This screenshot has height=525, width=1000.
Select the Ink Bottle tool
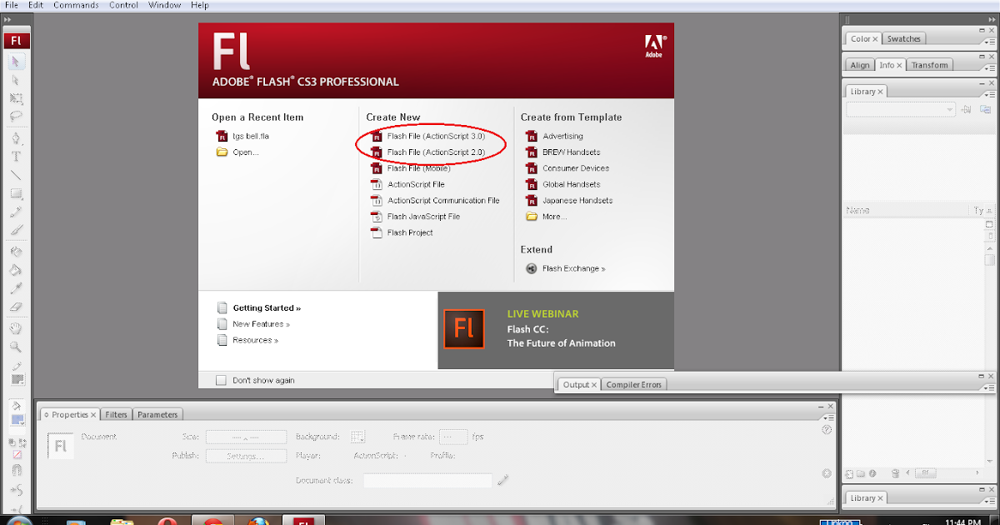(x=16, y=252)
